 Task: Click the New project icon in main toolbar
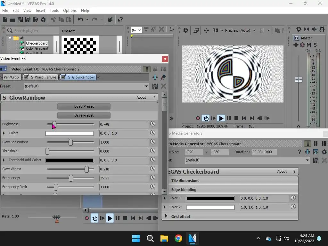click(x=5, y=20)
